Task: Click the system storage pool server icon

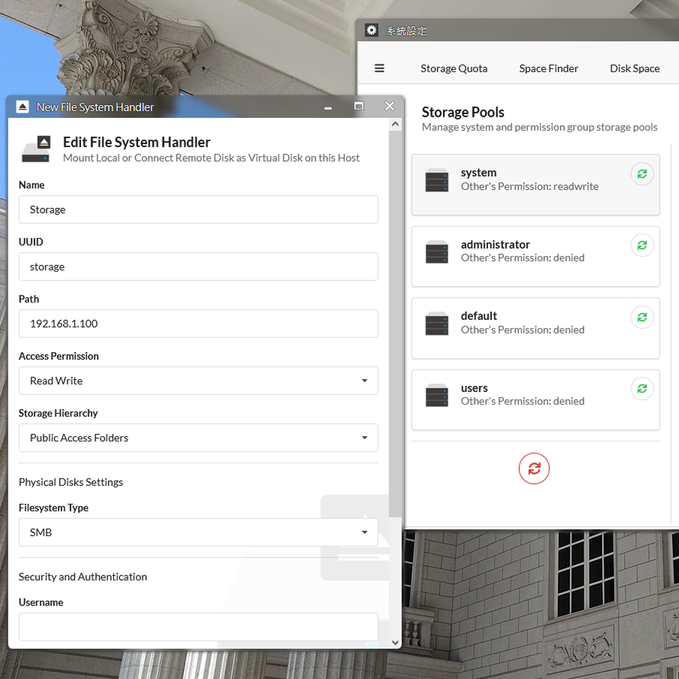Action: [x=437, y=180]
